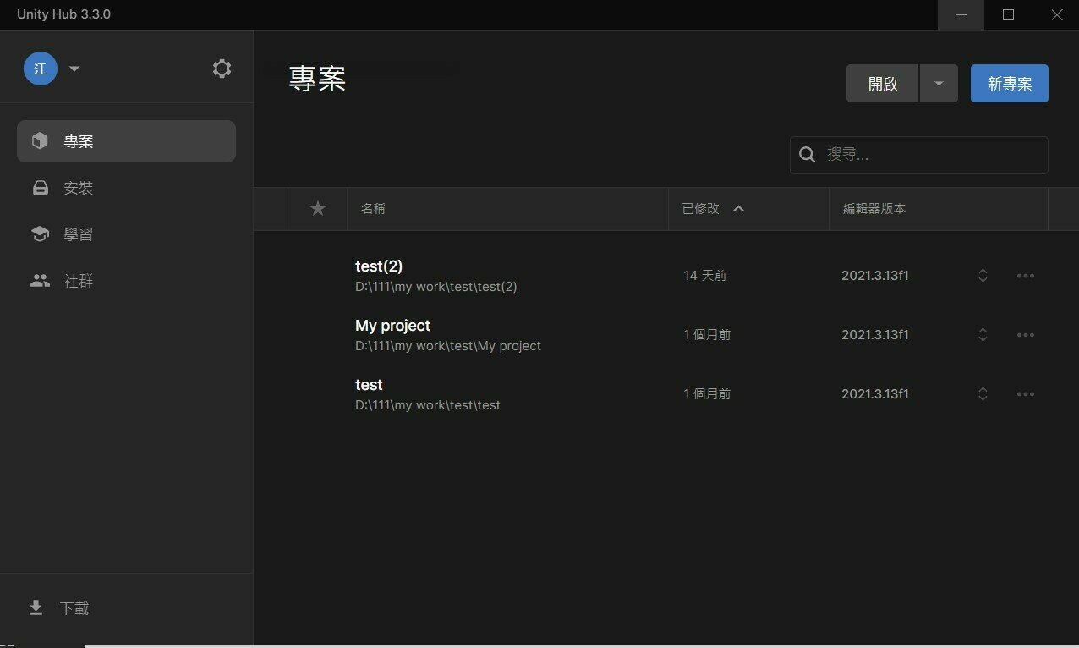Change editor version for My project
The height and width of the screenshot is (648, 1079).
point(983,335)
